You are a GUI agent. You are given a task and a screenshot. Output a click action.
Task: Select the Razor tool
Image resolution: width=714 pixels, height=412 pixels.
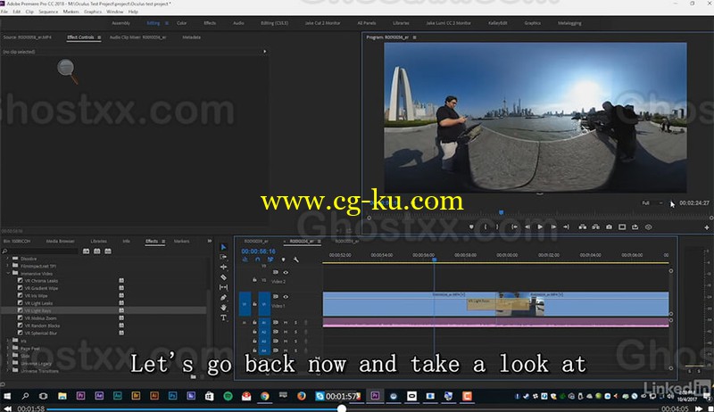[223, 277]
